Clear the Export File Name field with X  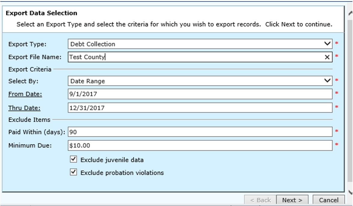tap(327, 57)
